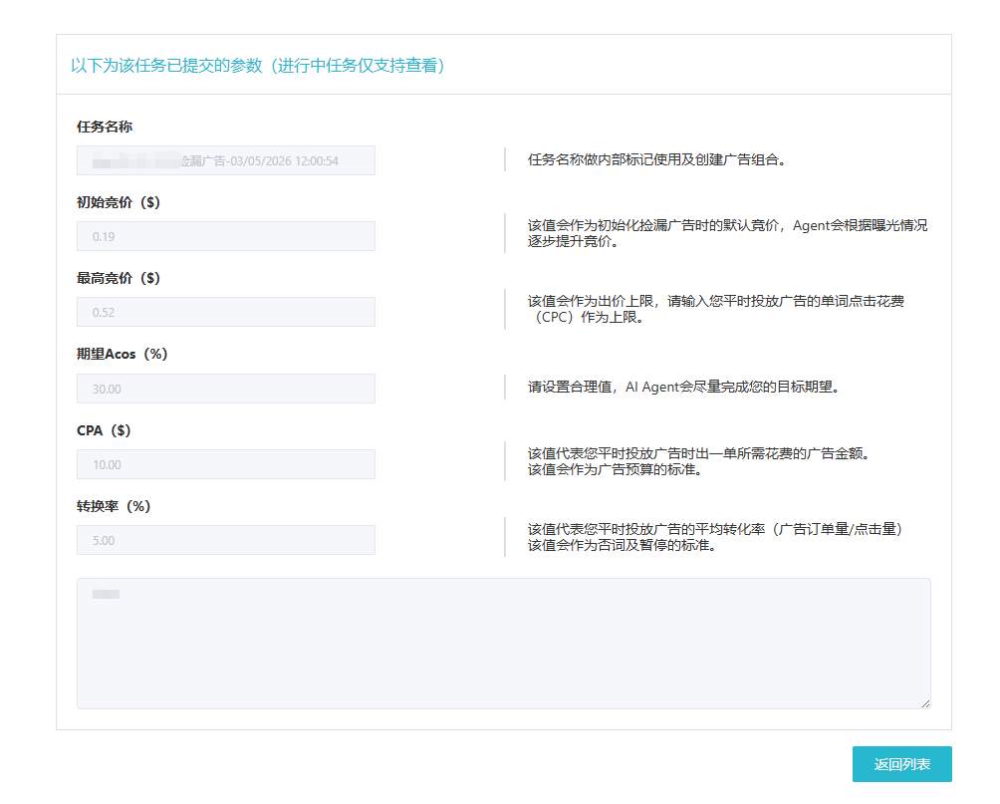The height and width of the screenshot is (804, 1000).
Task: Click the 任务名称 input field
Action: [x=225, y=160]
